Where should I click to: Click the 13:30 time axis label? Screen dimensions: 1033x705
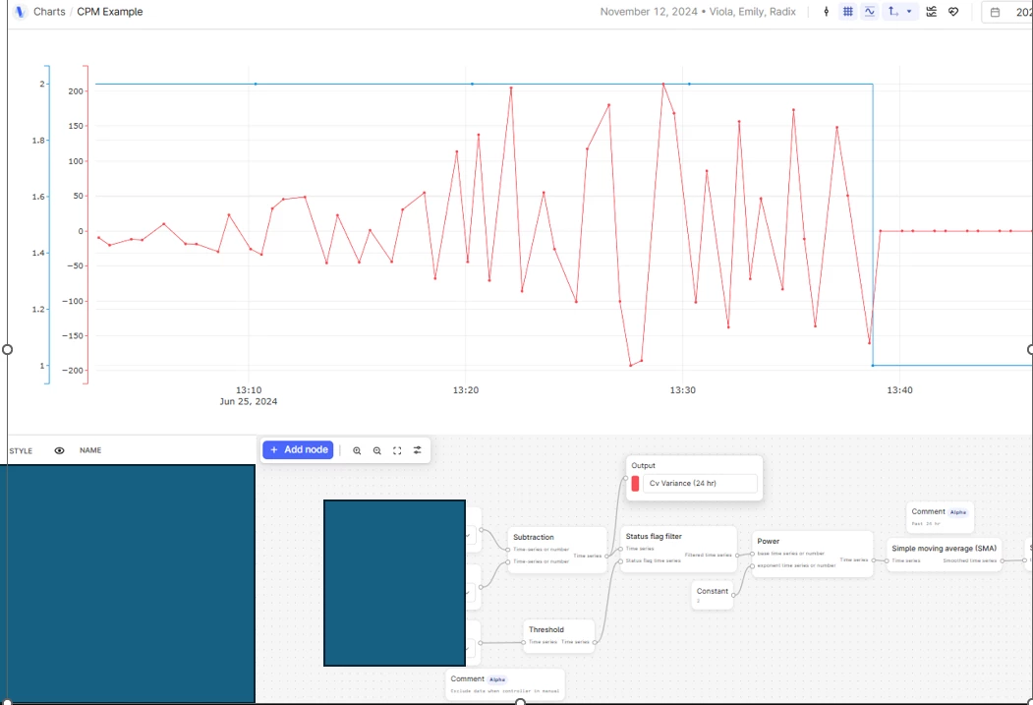pyautogui.click(x=682, y=390)
